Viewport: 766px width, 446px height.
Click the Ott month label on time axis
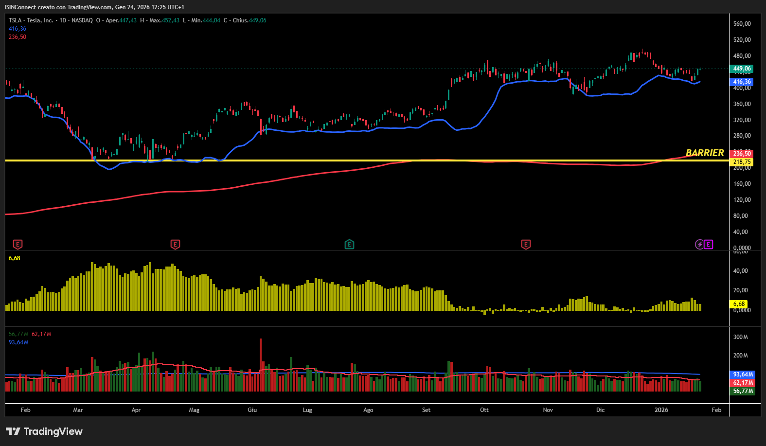click(484, 410)
